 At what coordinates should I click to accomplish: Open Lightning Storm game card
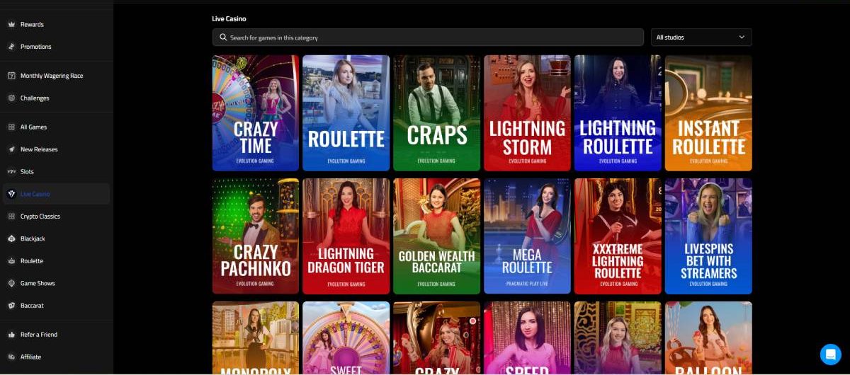(527, 113)
